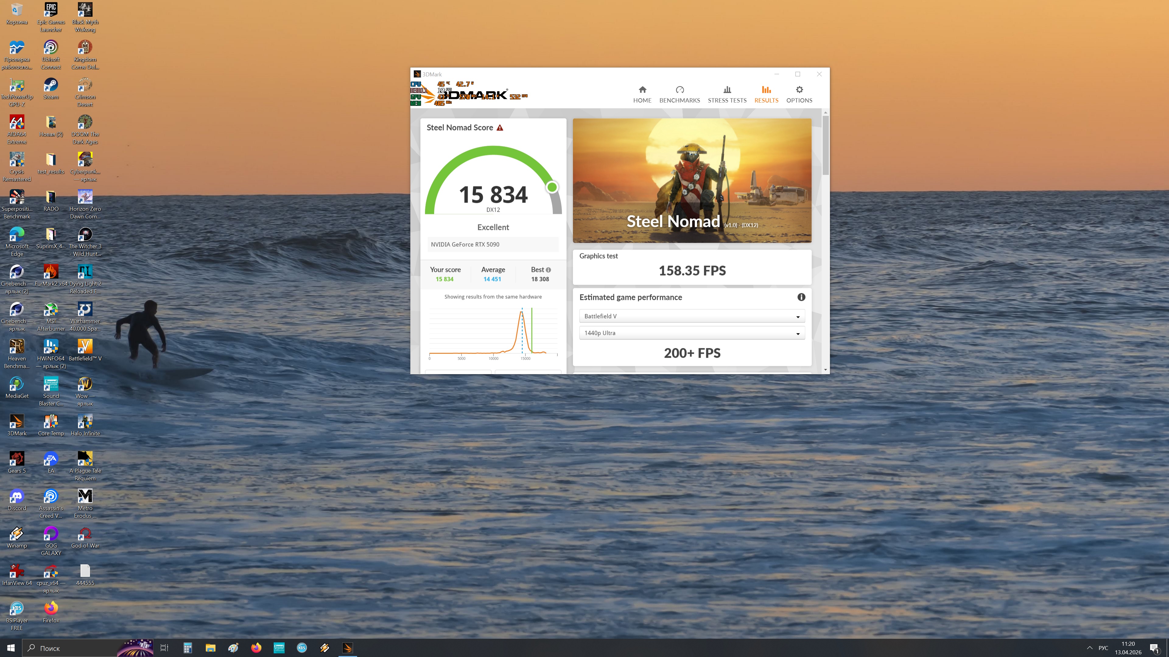Click the Firefox icon in the taskbar
Image resolution: width=1169 pixels, height=657 pixels.
tap(256, 648)
